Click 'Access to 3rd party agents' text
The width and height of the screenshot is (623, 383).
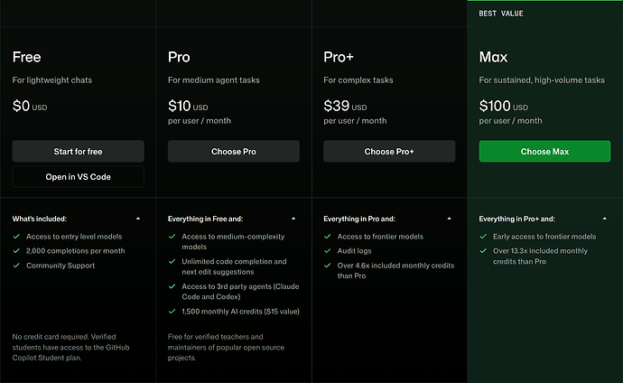pyautogui.click(x=240, y=292)
